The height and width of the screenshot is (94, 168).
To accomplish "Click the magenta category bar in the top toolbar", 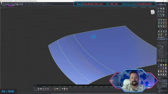I will pyautogui.click(x=10, y=5).
